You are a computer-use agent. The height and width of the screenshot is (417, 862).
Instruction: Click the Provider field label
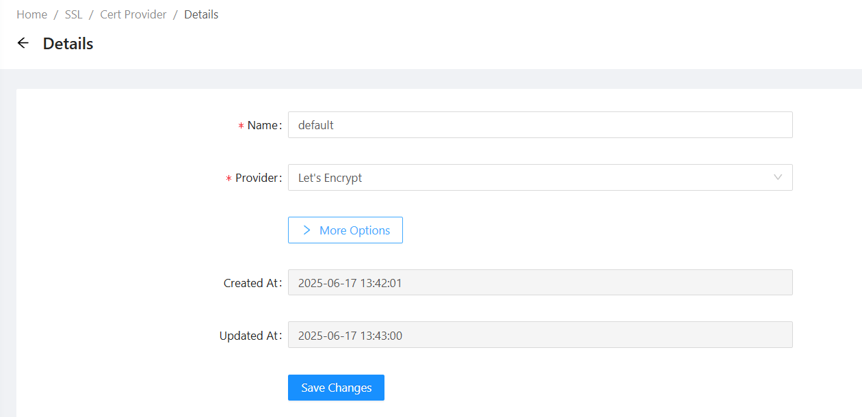pyautogui.click(x=257, y=178)
